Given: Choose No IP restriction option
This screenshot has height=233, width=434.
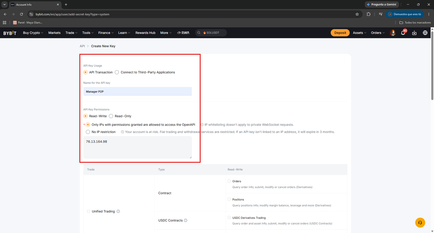Looking at the screenshot, I should click(x=88, y=132).
